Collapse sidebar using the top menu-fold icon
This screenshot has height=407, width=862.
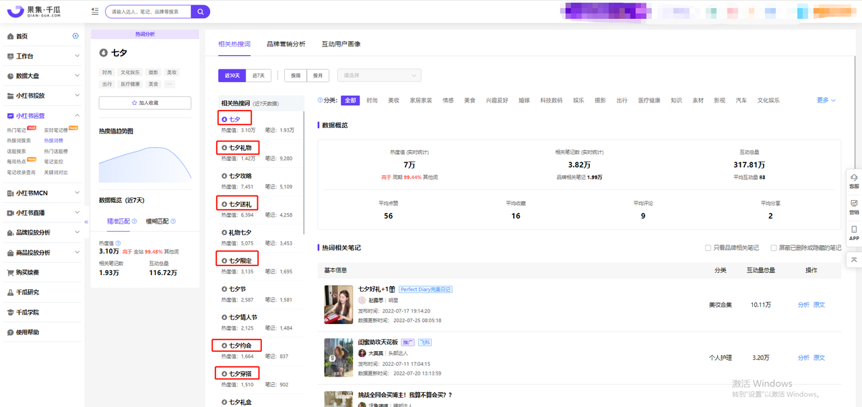tap(94, 11)
